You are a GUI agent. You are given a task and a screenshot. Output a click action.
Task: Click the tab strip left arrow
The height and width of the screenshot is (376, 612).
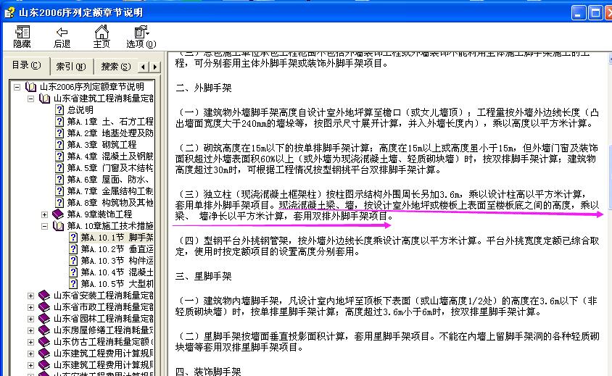coord(144,67)
